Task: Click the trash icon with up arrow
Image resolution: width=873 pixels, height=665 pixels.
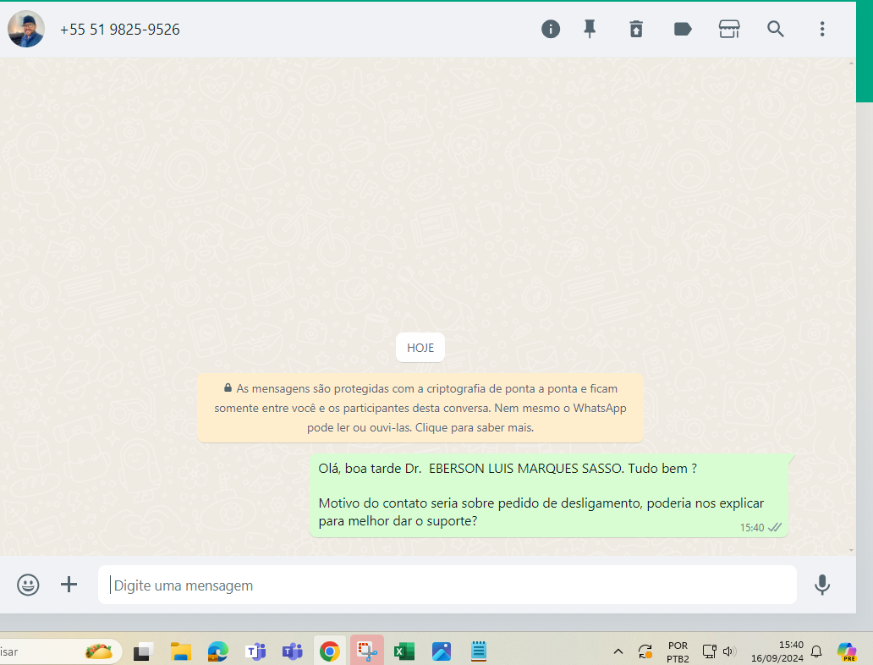Action: click(636, 29)
